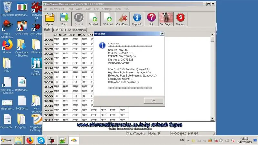Close the Message dialog with its X
This screenshot has height=145, width=258.
[x=162, y=34]
